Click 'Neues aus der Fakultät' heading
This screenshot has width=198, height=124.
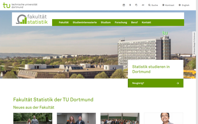pos(34,107)
